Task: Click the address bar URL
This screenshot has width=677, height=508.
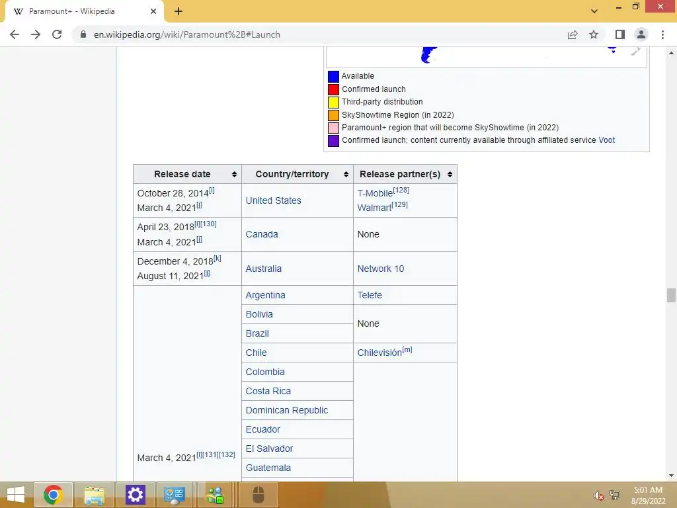Action: pyautogui.click(x=186, y=34)
